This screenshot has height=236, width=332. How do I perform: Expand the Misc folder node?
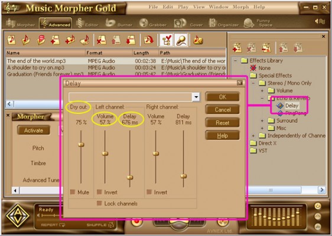coord(262,128)
